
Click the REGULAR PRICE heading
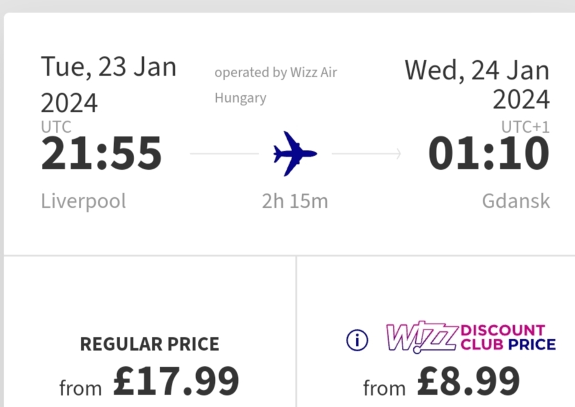[x=149, y=344]
